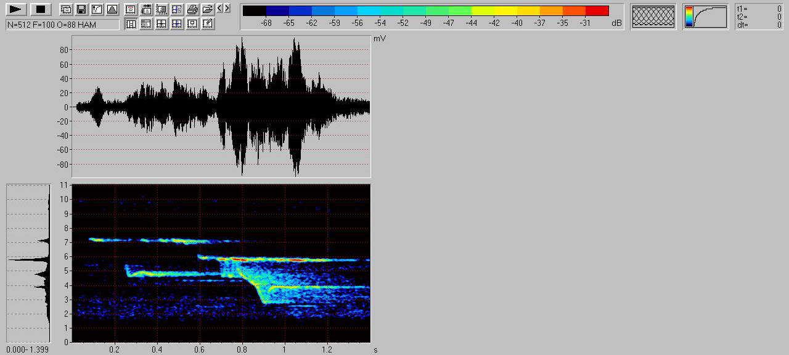This screenshot has width=789, height=355.
Task: Click the open folder icon
Action: 208,9
